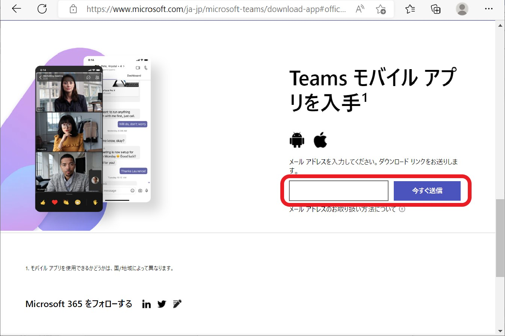Click the Android robot icon
The image size is (505, 336).
[x=297, y=140]
